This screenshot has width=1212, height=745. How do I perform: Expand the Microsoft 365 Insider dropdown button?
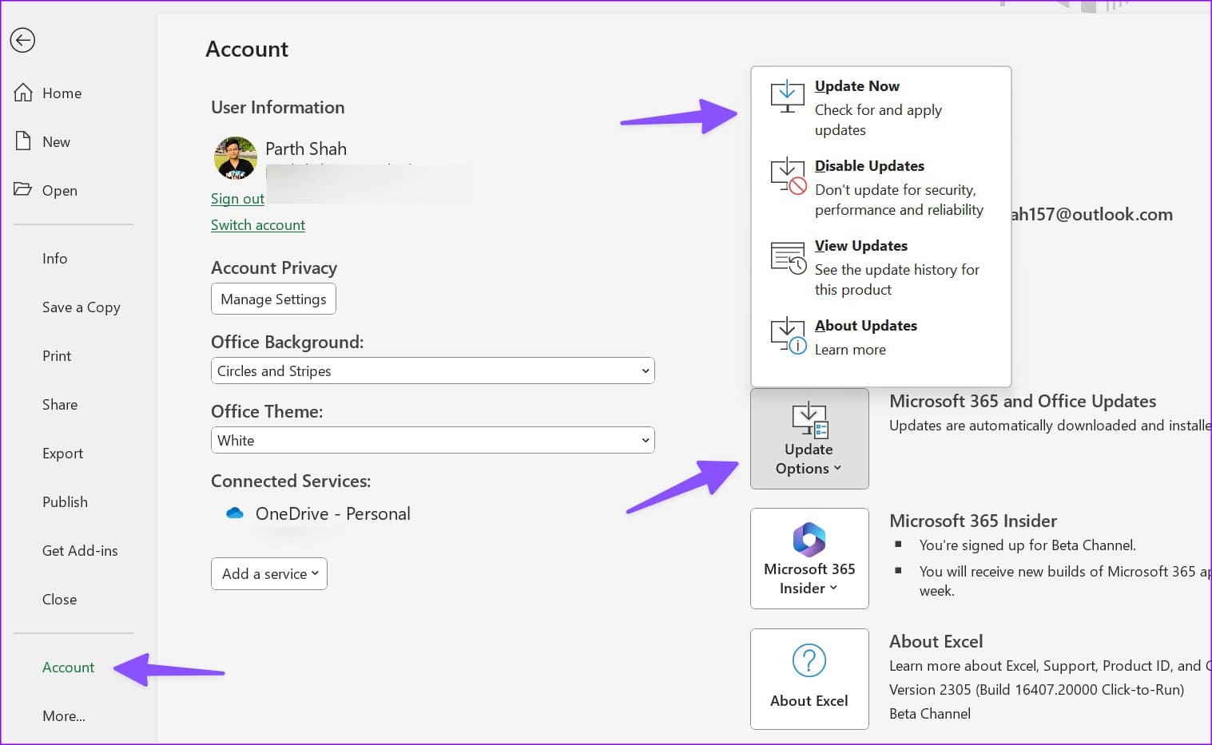click(809, 558)
